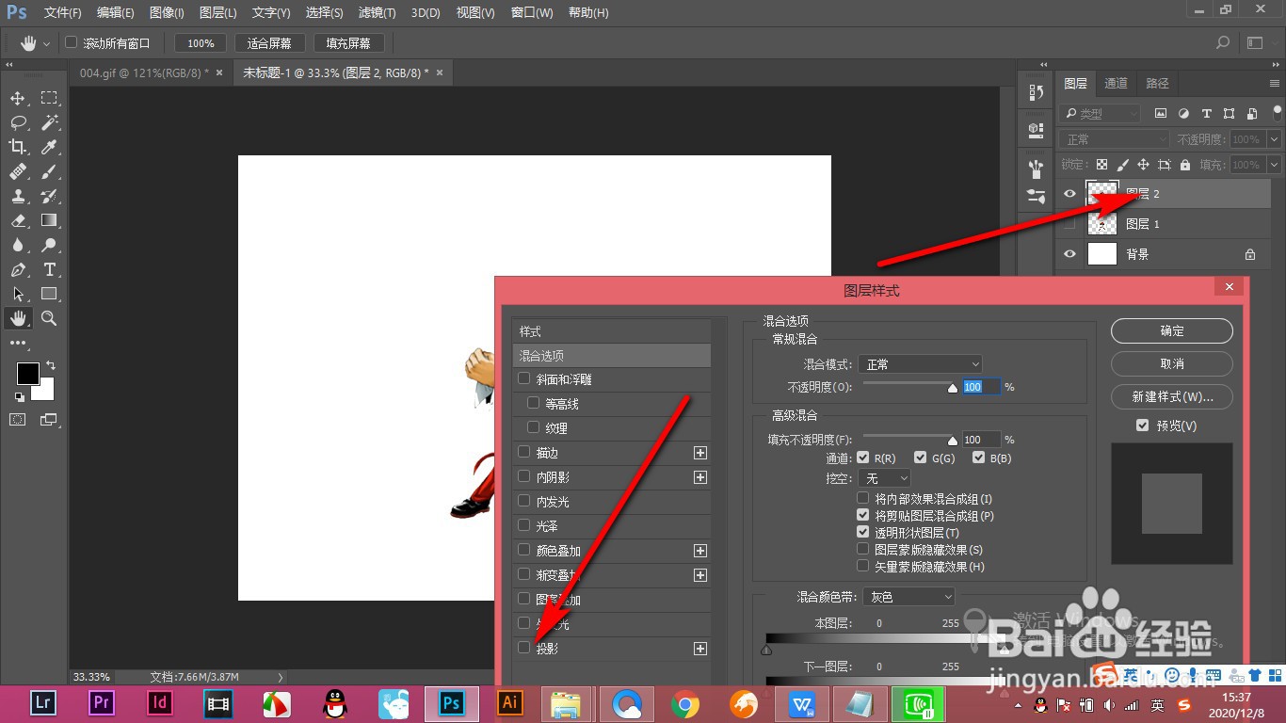Enable the 斜面和浮雕 effect checkbox
The image size is (1286, 723).
[524, 378]
